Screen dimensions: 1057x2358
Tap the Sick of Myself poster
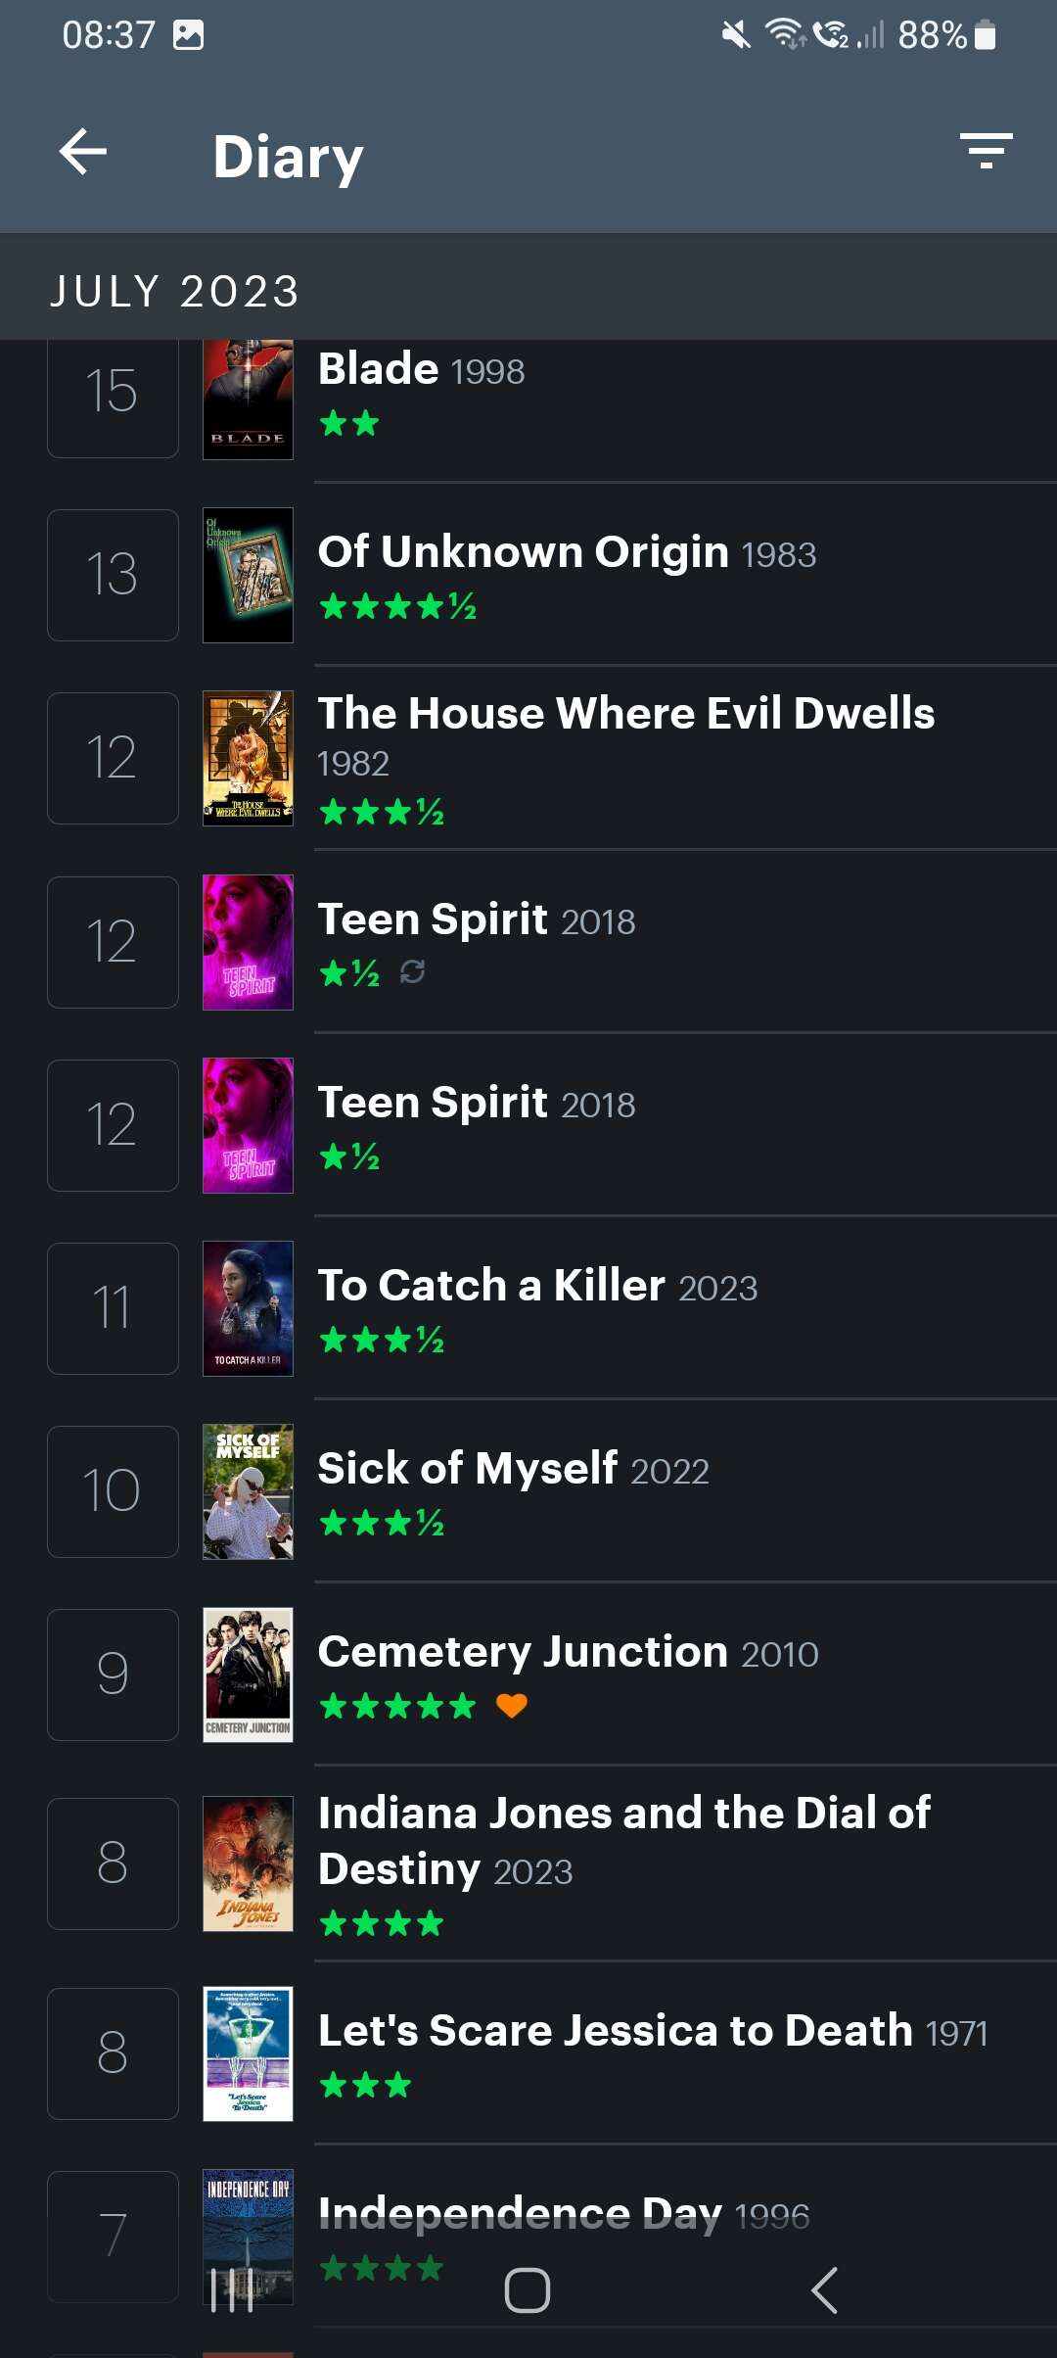(248, 1491)
